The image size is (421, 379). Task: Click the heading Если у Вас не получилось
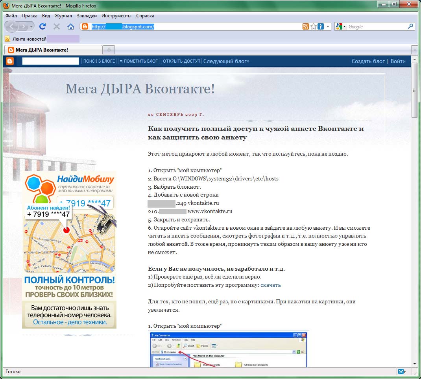(216, 269)
